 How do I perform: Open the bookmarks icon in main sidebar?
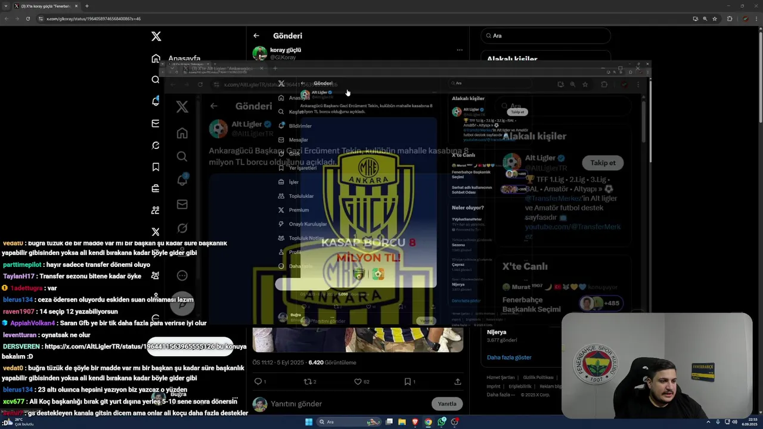(x=156, y=167)
